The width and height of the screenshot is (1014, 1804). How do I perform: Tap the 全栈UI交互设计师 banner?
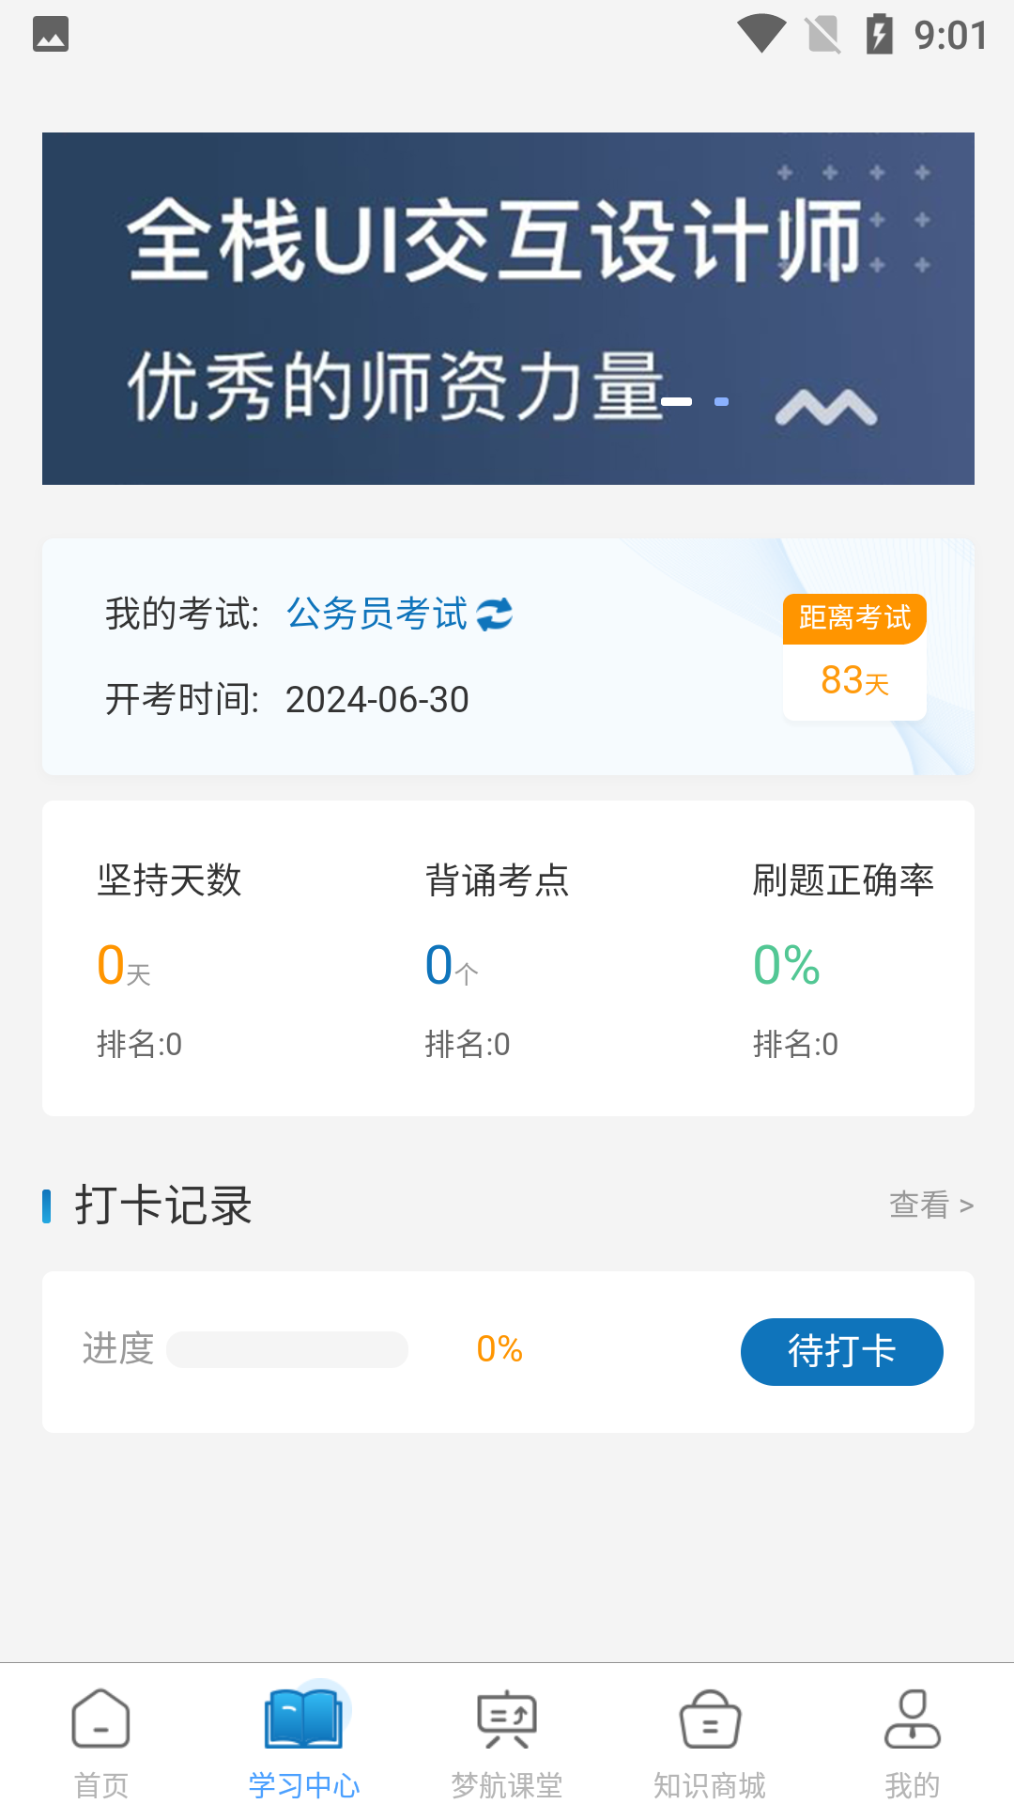click(508, 308)
